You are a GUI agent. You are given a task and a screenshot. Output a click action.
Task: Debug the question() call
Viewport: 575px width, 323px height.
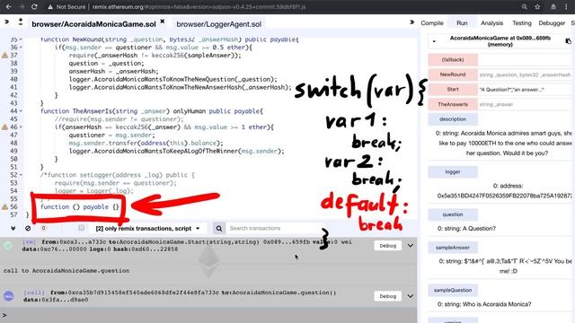pos(387,296)
